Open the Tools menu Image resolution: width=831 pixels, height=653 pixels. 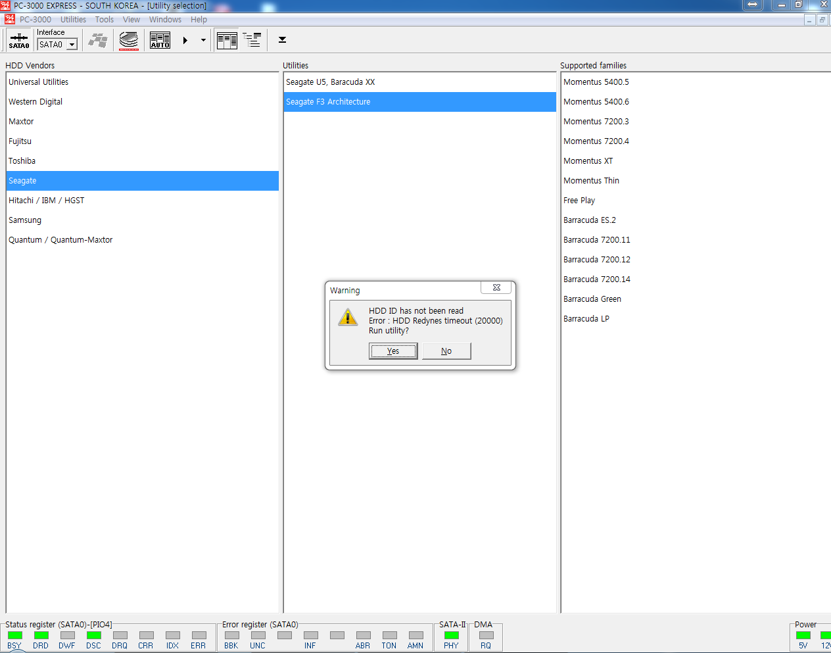105,20
